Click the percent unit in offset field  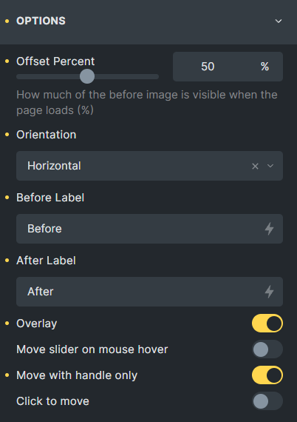click(x=264, y=67)
